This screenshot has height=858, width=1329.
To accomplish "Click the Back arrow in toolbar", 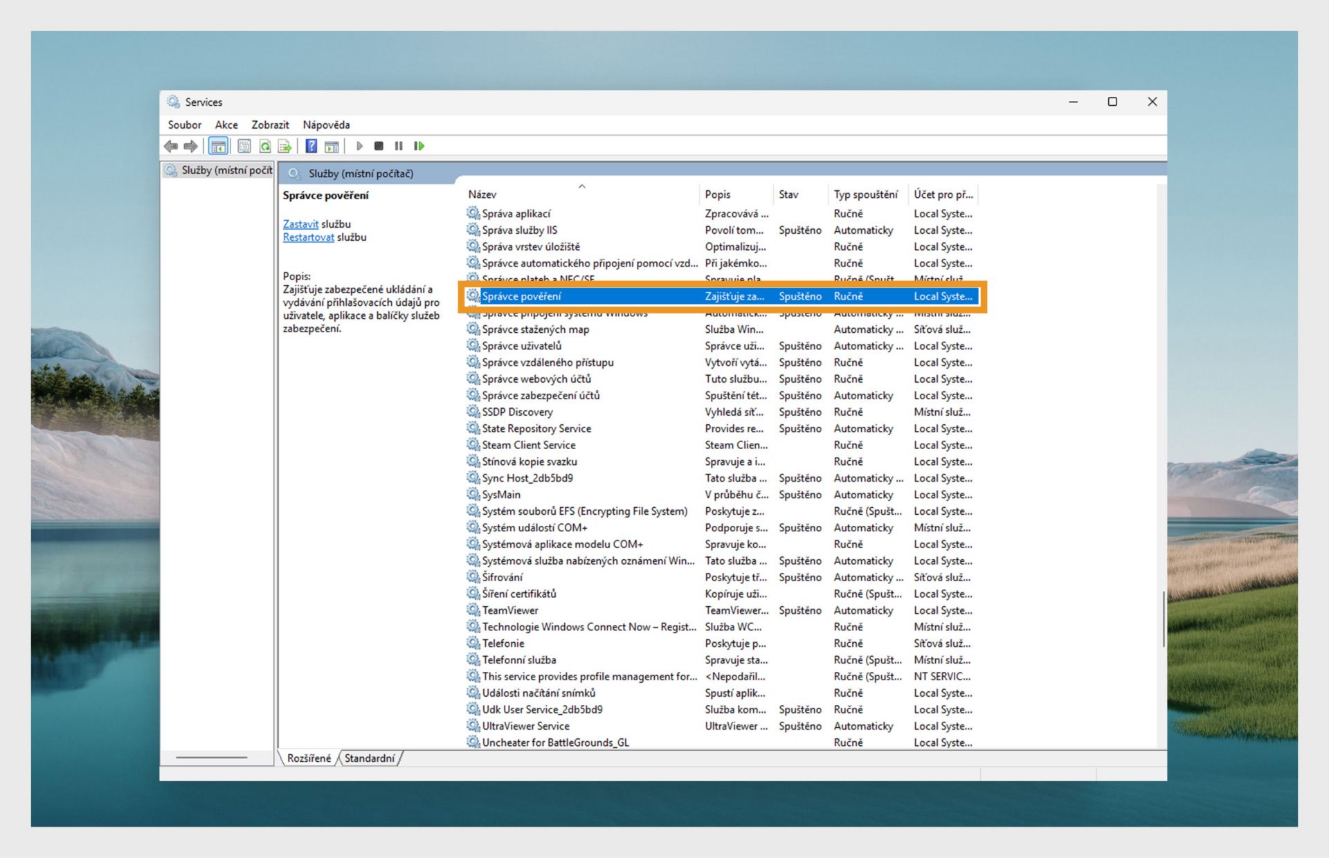I will tap(170, 146).
